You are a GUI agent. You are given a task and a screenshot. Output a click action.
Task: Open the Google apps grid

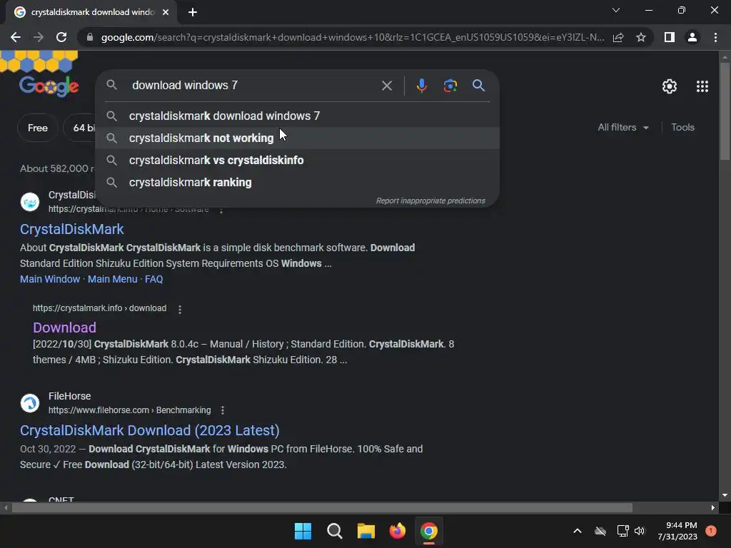(702, 86)
